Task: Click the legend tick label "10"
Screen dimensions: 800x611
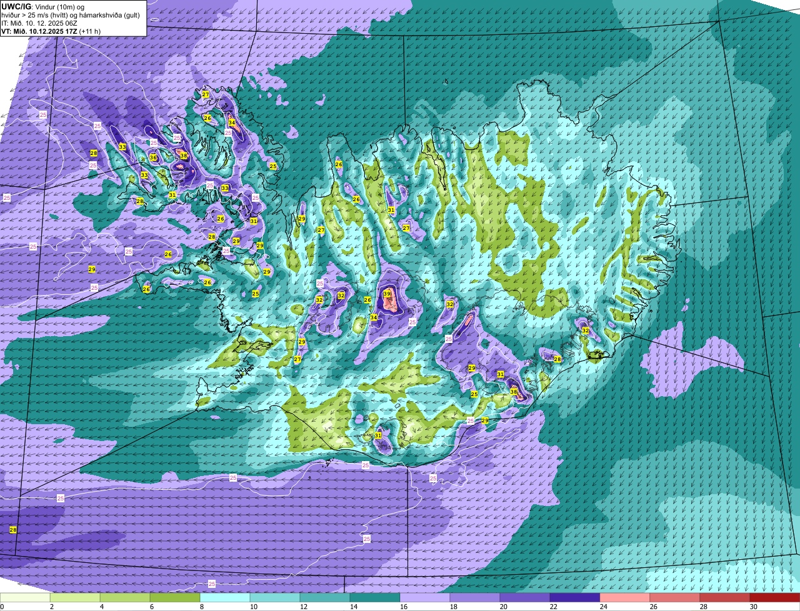Action: point(253,607)
